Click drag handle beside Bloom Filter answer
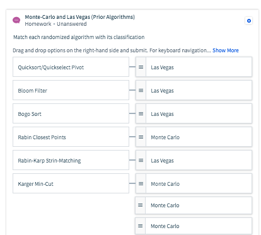The width and height of the screenshot is (261, 235). tap(141, 91)
